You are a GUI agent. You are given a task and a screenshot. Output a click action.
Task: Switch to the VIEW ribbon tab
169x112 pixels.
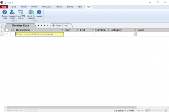click(x=80, y=7)
